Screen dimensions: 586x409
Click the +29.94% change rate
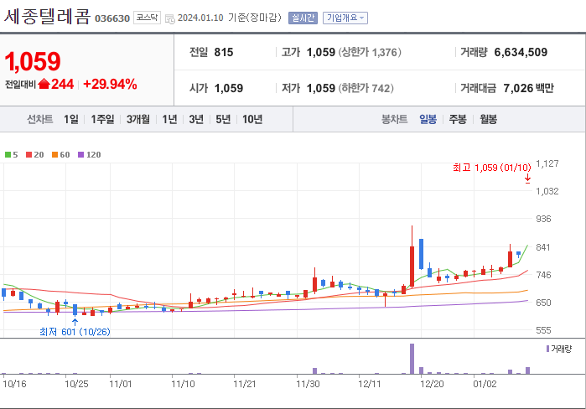point(110,84)
